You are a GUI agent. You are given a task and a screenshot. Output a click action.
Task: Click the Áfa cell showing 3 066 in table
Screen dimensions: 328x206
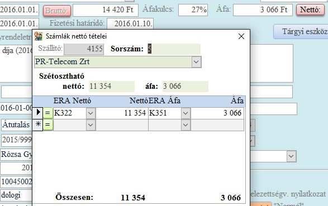pos(217,113)
